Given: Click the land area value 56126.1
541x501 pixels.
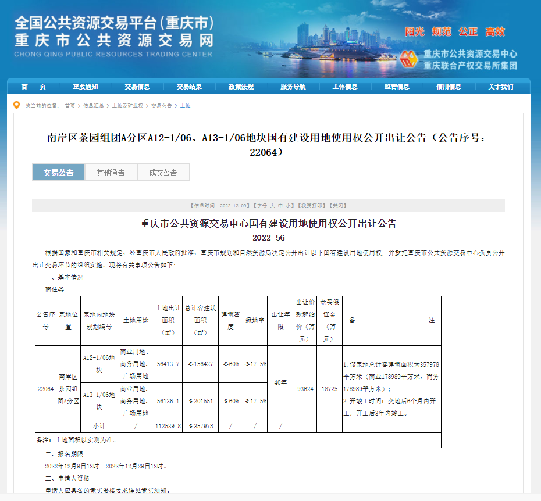Looking at the screenshot, I should [168, 402].
